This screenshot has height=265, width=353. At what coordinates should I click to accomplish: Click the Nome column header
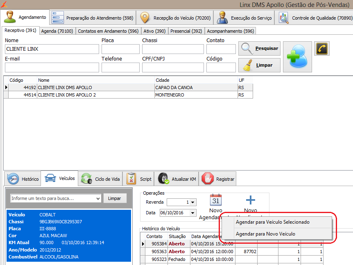(x=96, y=80)
